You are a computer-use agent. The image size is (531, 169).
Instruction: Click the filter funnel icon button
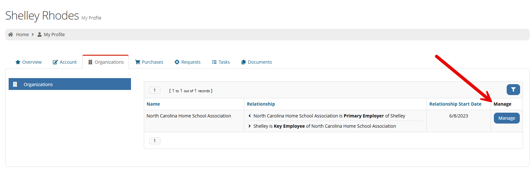click(x=513, y=90)
